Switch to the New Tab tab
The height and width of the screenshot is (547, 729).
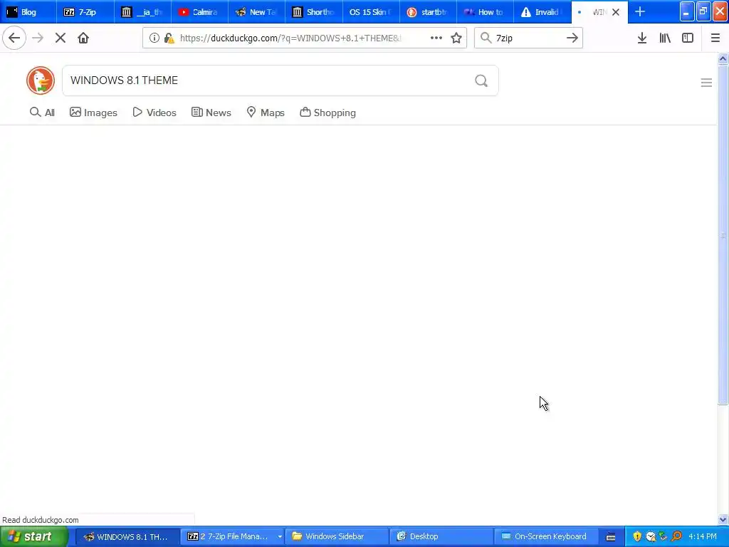click(256, 12)
